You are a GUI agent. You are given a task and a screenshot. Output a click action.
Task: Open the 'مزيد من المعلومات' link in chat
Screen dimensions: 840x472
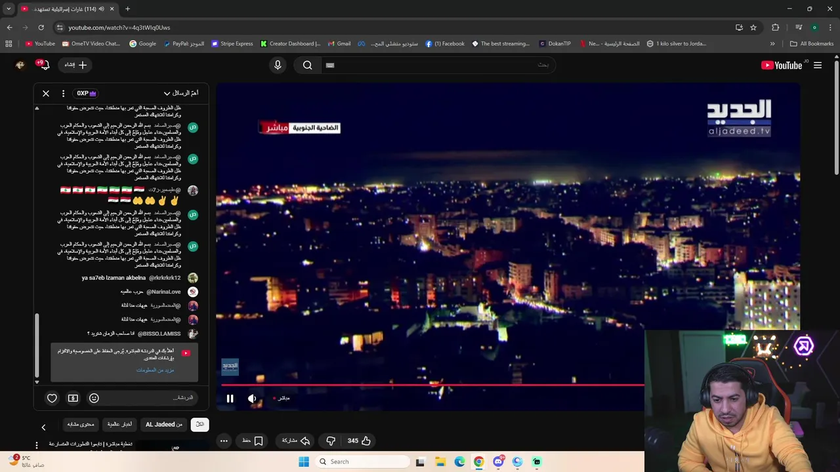[155, 370]
